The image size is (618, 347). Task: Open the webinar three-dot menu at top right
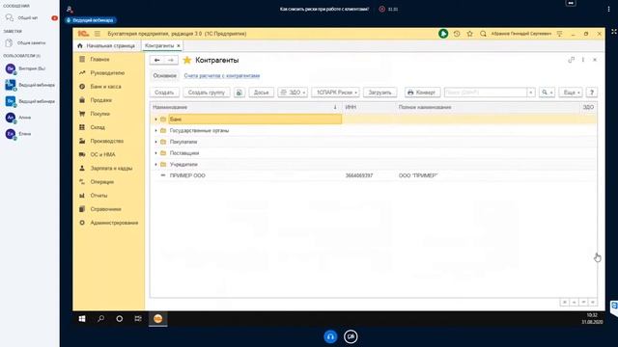tap(608, 9)
